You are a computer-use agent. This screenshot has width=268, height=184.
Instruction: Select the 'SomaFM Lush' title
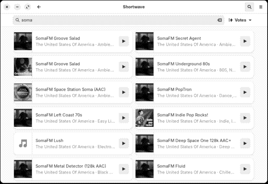pyautogui.click(x=50, y=140)
